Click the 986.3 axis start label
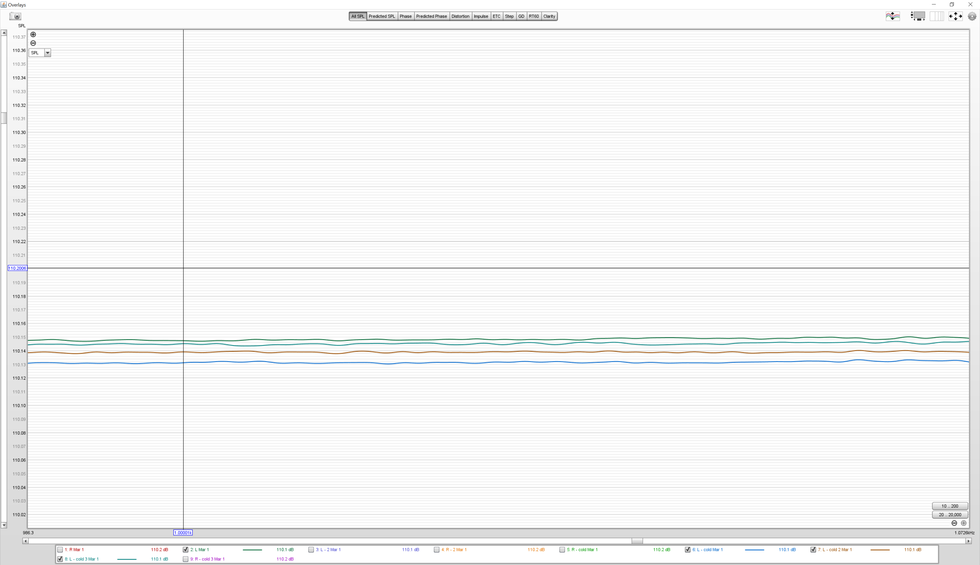 pyautogui.click(x=28, y=533)
